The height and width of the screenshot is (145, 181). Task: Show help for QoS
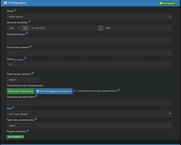(13, 107)
